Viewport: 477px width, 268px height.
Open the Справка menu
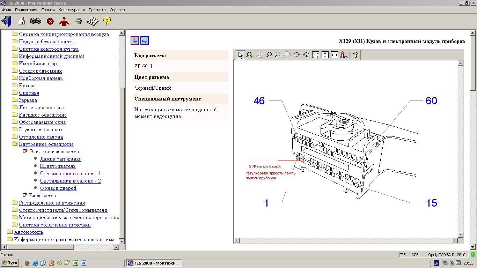pos(117,10)
